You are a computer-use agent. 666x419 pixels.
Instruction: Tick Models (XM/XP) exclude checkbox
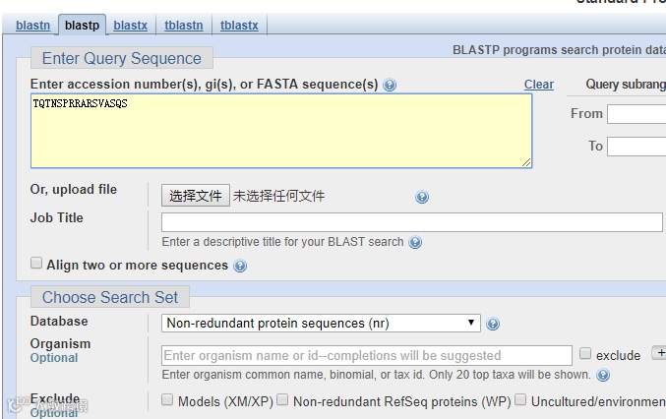pyautogui.click(x=167, y=399)
